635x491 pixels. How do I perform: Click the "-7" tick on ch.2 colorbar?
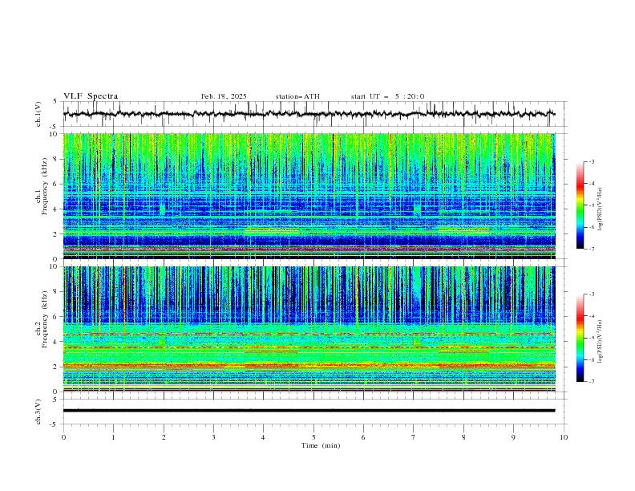[592, 382]
